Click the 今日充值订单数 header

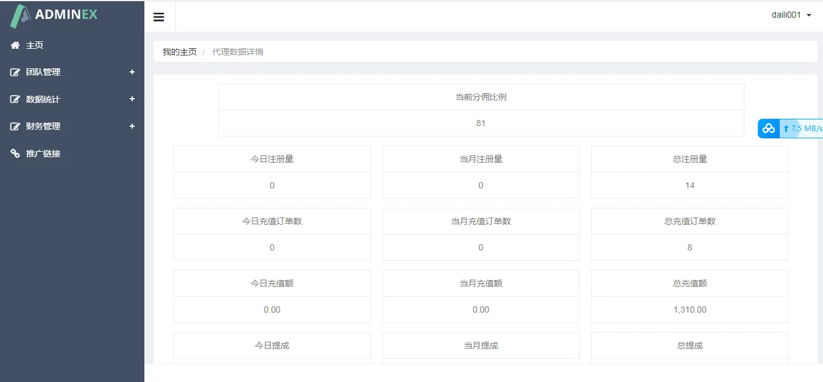tap(272, 221)
